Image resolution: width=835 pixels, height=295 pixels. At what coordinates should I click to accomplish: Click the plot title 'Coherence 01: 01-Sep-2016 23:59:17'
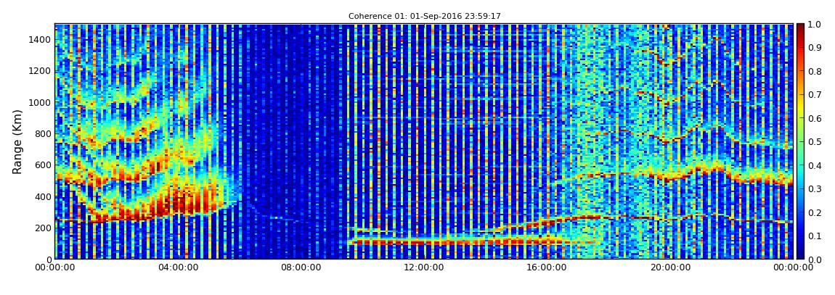(x=425, y=17)
